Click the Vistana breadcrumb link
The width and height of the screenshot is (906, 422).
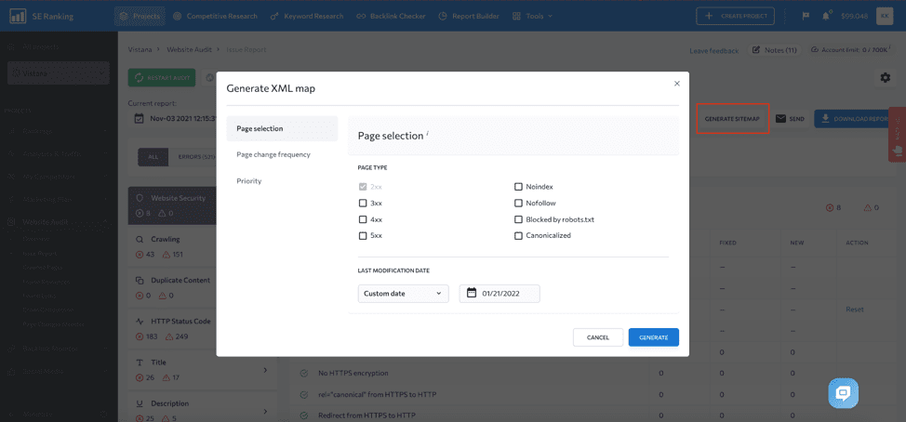(x=140, y=49)
